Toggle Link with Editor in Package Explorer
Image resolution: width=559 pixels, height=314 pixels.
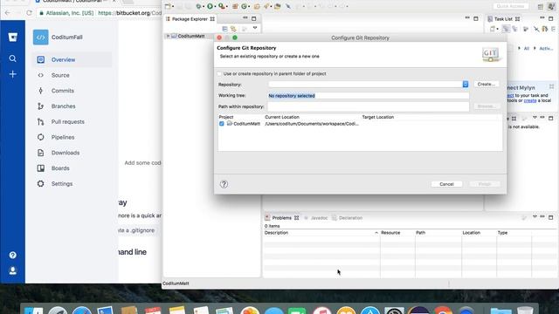click(x=233, y=29)
